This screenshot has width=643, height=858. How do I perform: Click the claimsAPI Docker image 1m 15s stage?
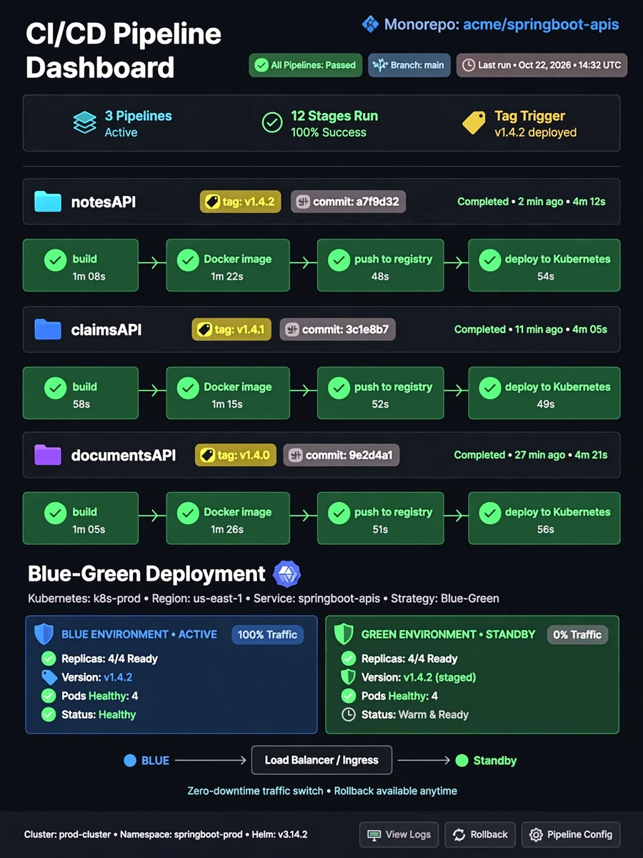(x=228, y=393)
